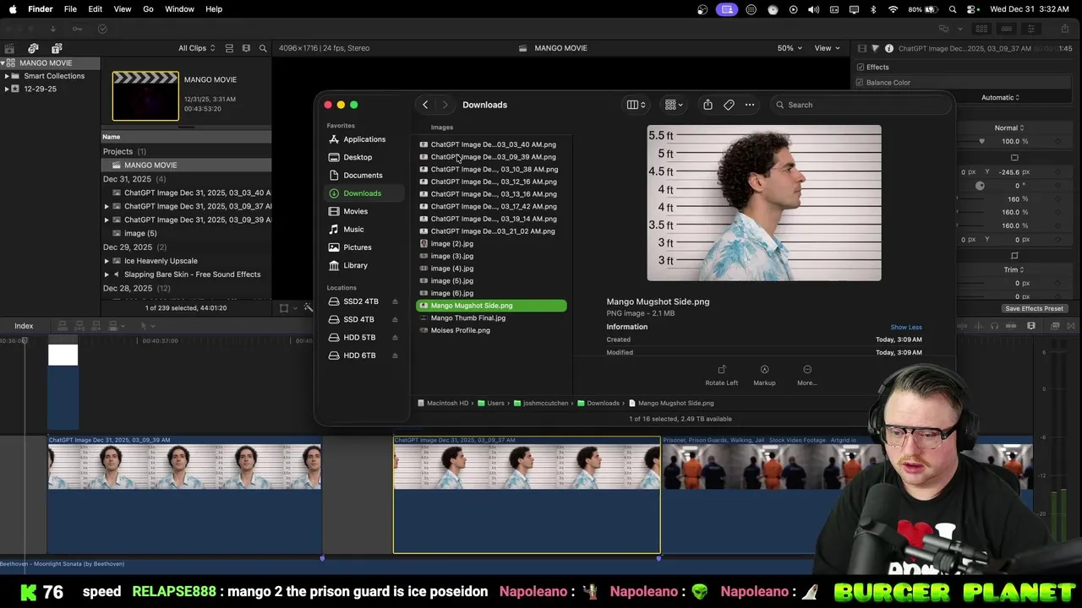
Task: Open the Window menu
Action: click(179, 9)
